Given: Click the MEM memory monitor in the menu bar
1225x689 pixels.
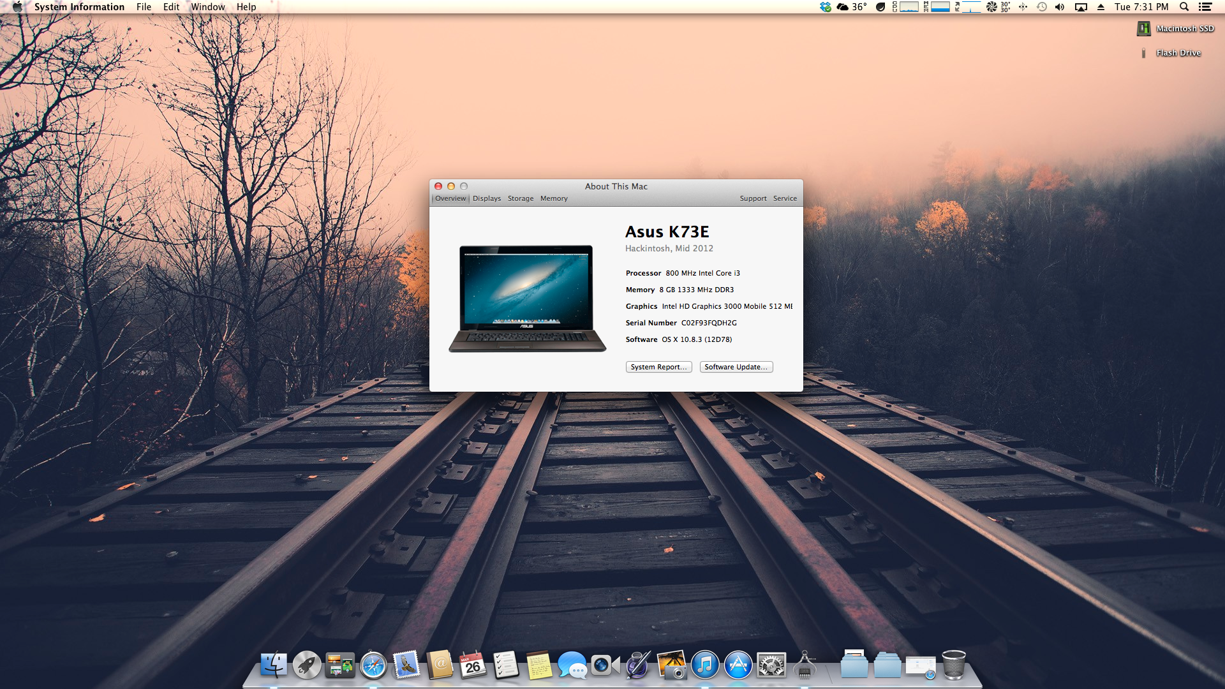Looking at the screenshot, I should tap(937, 7).
